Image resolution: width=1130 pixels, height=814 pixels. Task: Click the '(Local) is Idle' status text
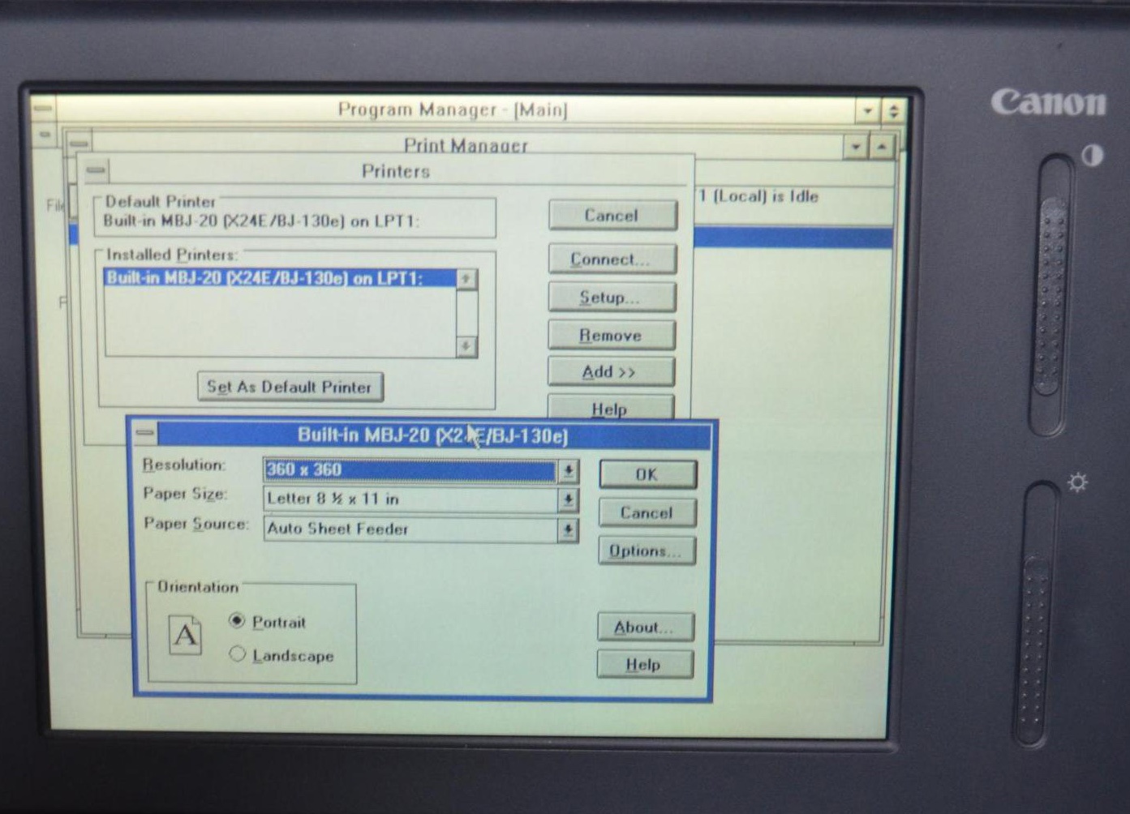765,195
